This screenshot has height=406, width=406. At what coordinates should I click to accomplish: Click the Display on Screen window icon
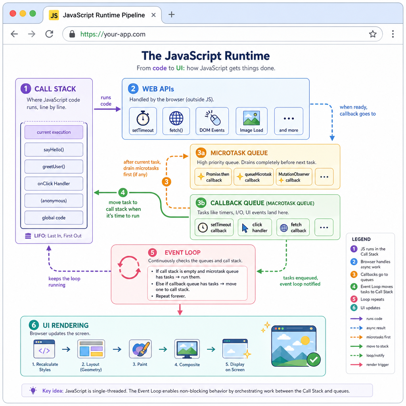tap(235, 349)
